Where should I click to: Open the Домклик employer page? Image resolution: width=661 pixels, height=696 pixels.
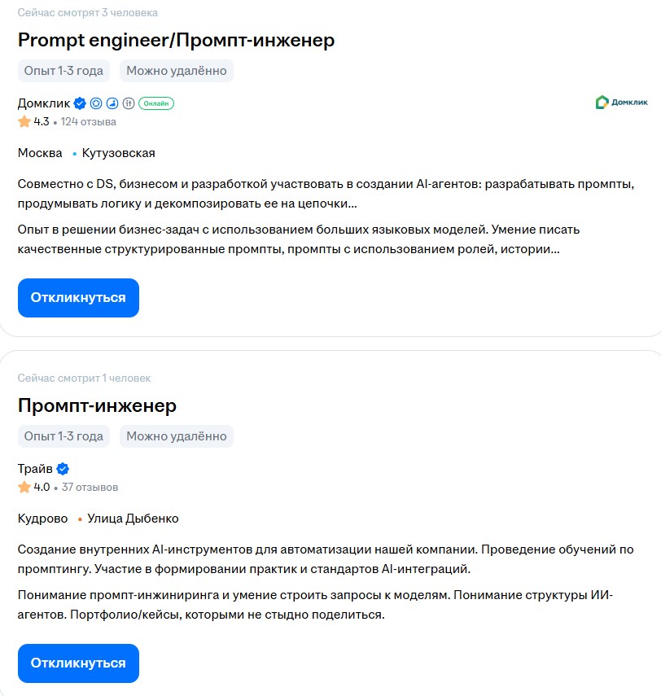(x=45, y=103)
